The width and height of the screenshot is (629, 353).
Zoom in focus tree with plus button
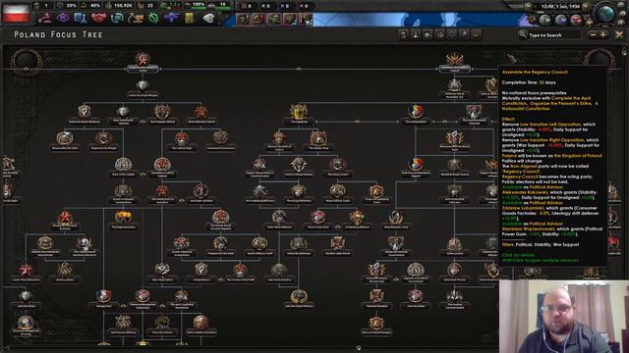(602, 35)
